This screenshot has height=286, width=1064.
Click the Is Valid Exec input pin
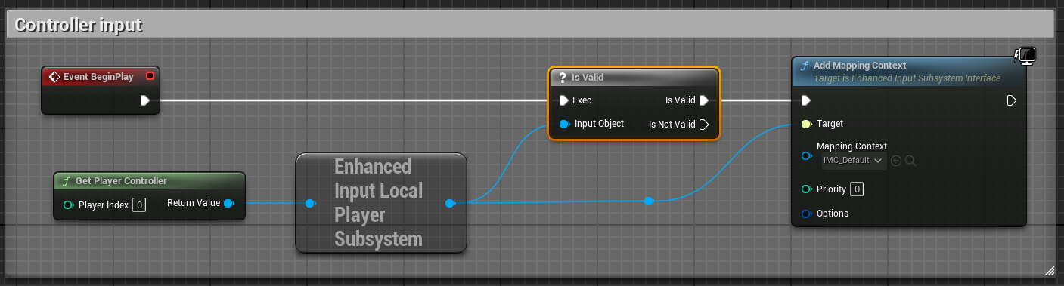click(563, 100)
